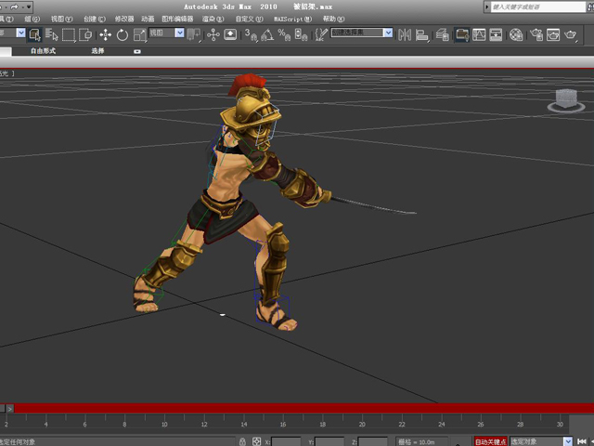
Task: Click the Z coordinate field
Action: 373,442
